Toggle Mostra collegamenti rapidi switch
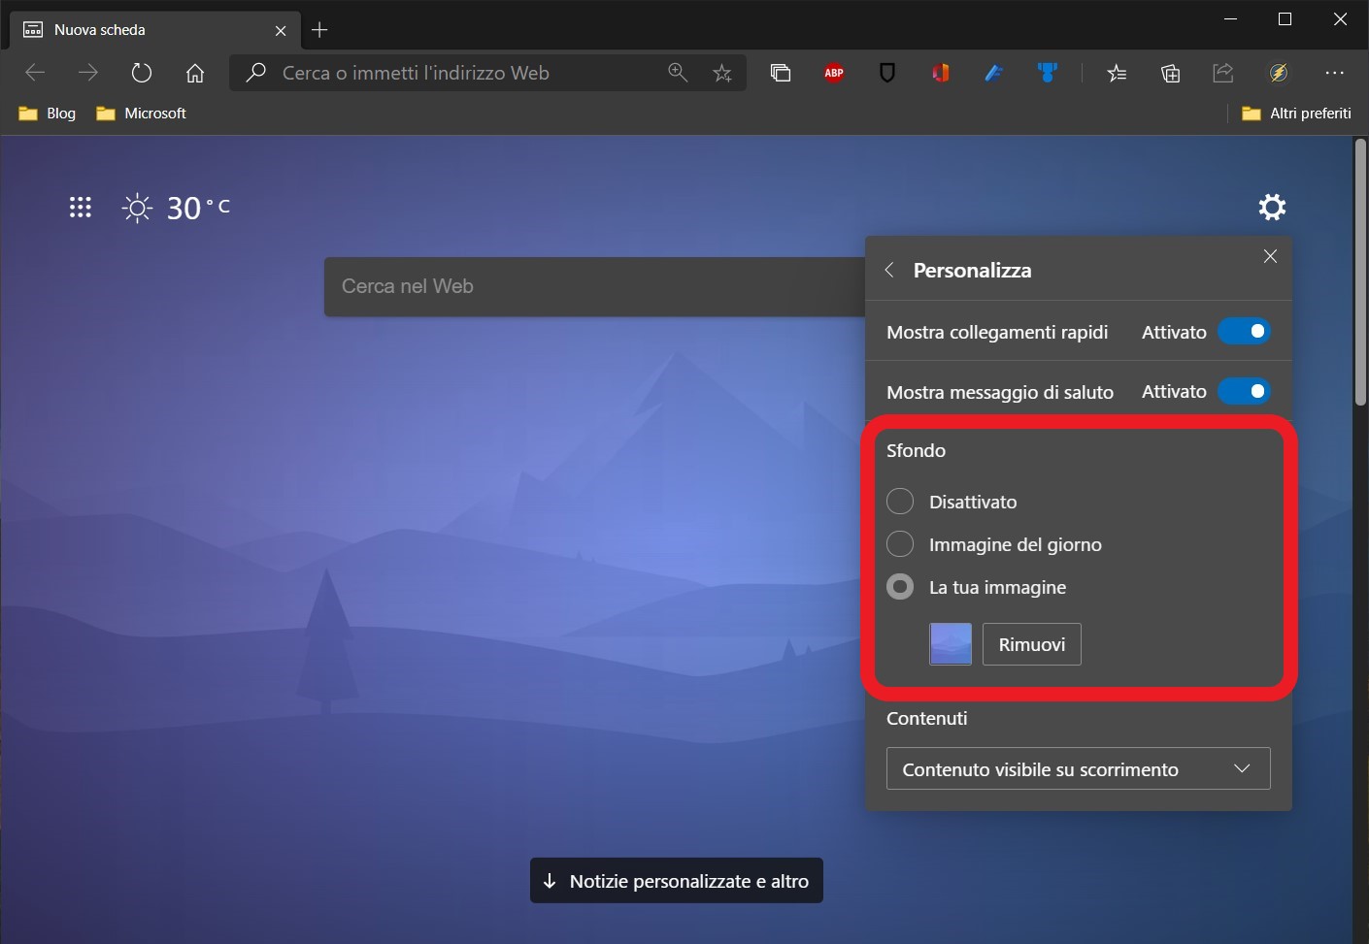Screen dimensions: 1369x944 click(x=1244, y=332)
